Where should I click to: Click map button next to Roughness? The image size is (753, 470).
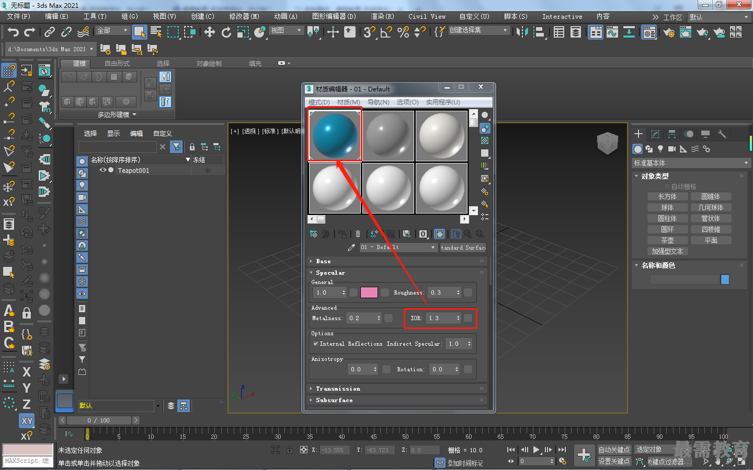[468, 292]
